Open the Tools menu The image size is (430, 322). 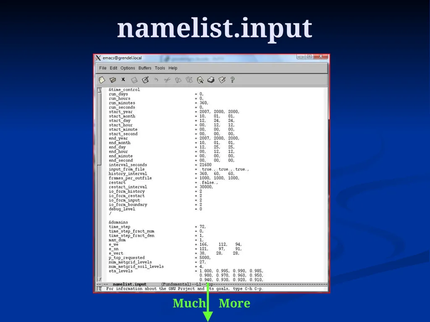click(160, 68)
